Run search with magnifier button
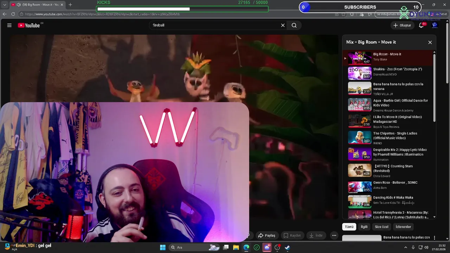Screen dimensions: 450x253 click(x=294, y=25)
